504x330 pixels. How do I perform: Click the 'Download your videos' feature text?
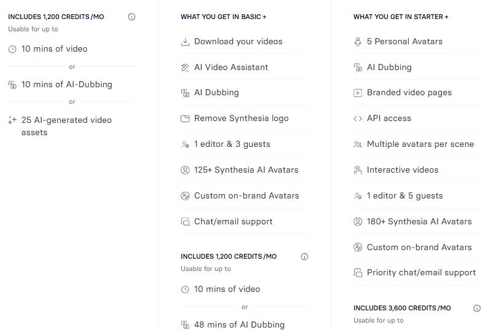point(238,41)
